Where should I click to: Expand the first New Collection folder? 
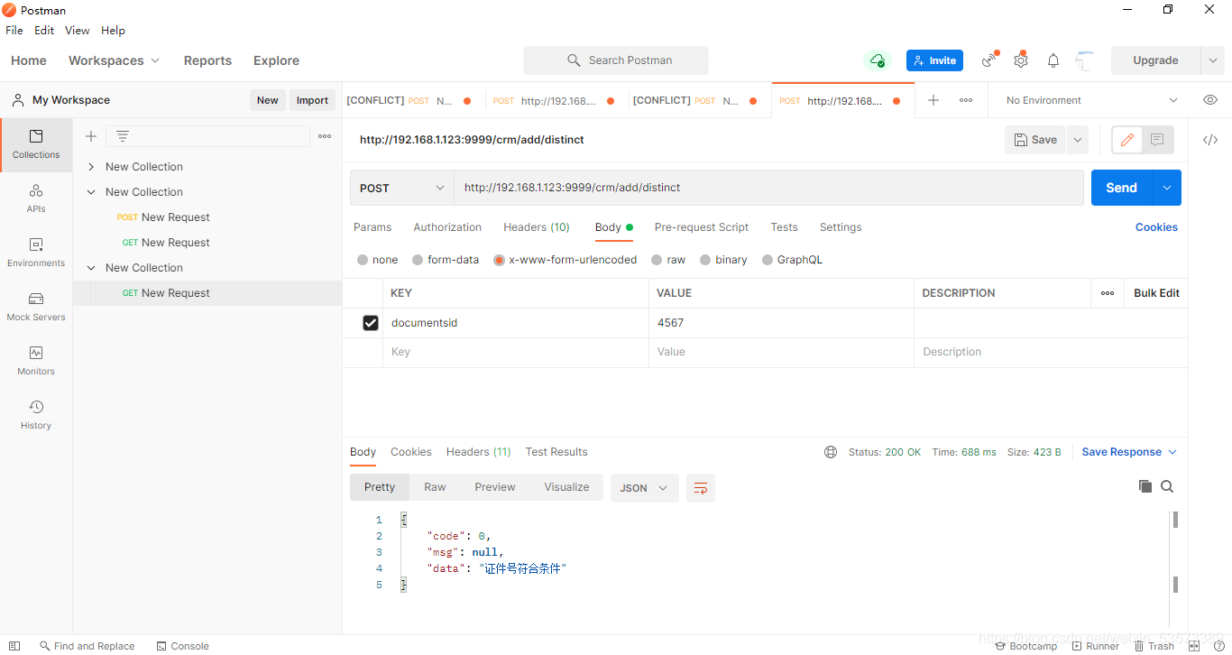(91, 167)
